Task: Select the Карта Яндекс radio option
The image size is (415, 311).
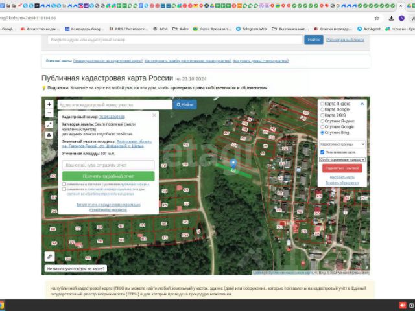Action: click(x=322, y=104)
